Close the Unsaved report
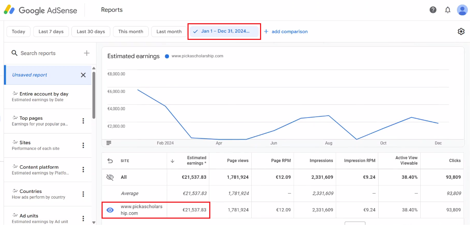Image resolution: width=470 pixels, height=227 pixels. click(83, 75)
